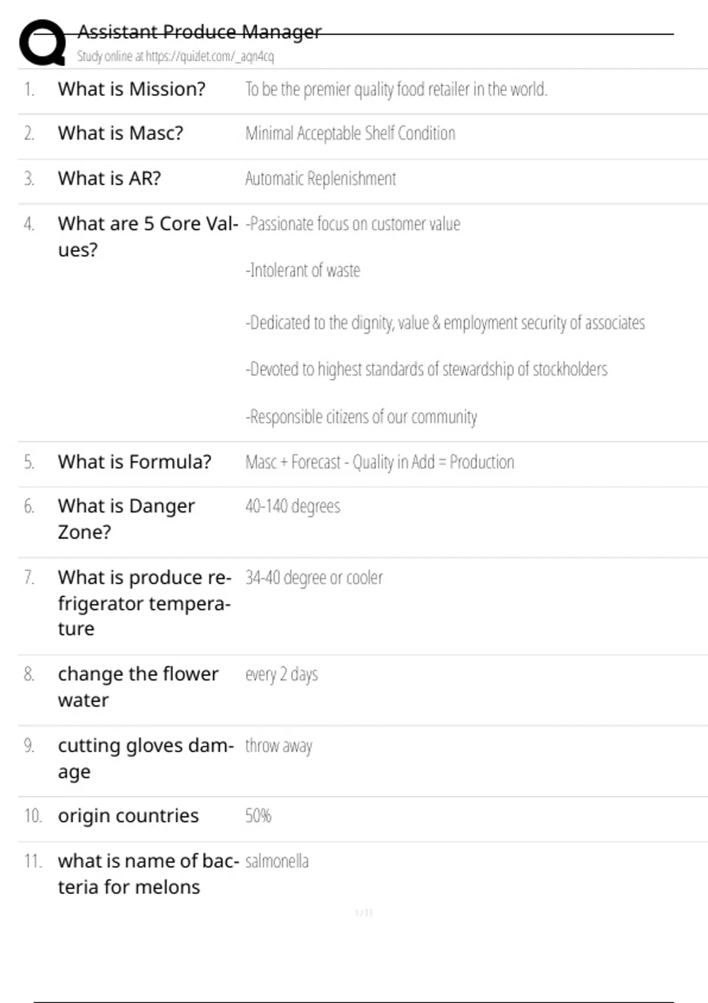This screenshot has width=708, height=1003.
Task: Select the "origin countries" term
Action: 128,816
